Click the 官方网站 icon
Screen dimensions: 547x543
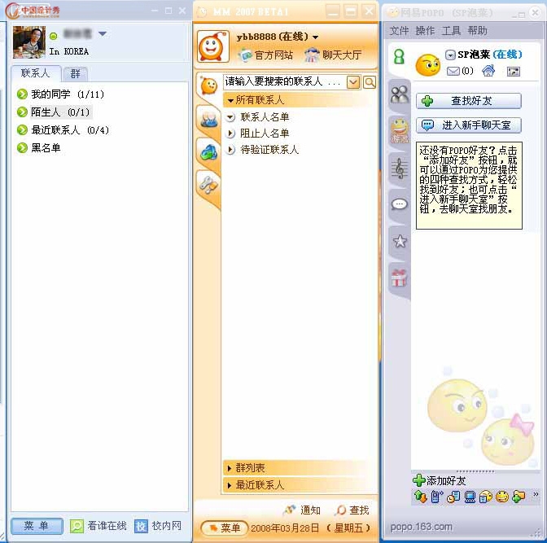[246, 55]
